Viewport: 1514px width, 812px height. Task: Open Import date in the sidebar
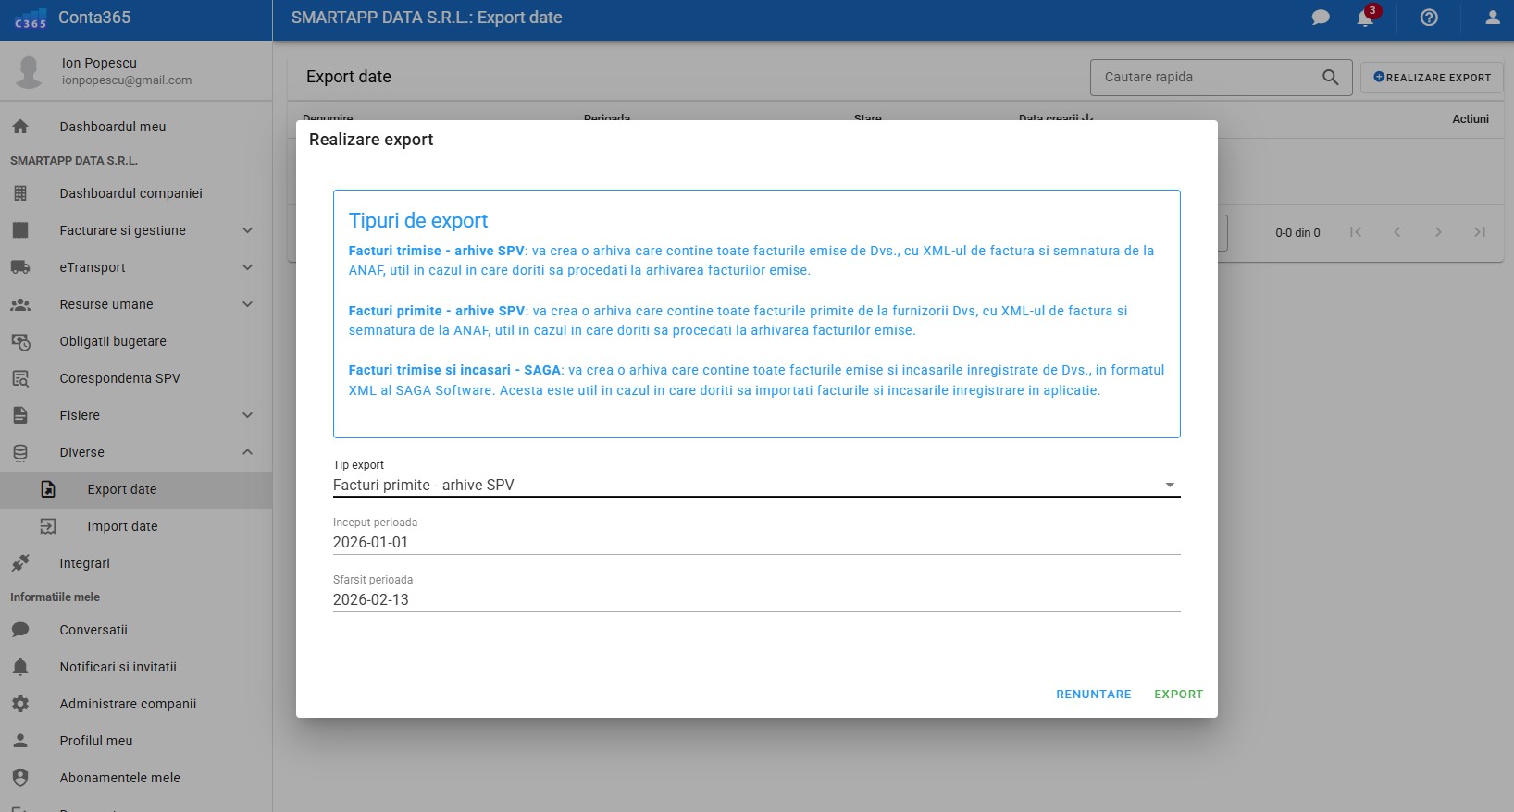(x=122, y=526)
